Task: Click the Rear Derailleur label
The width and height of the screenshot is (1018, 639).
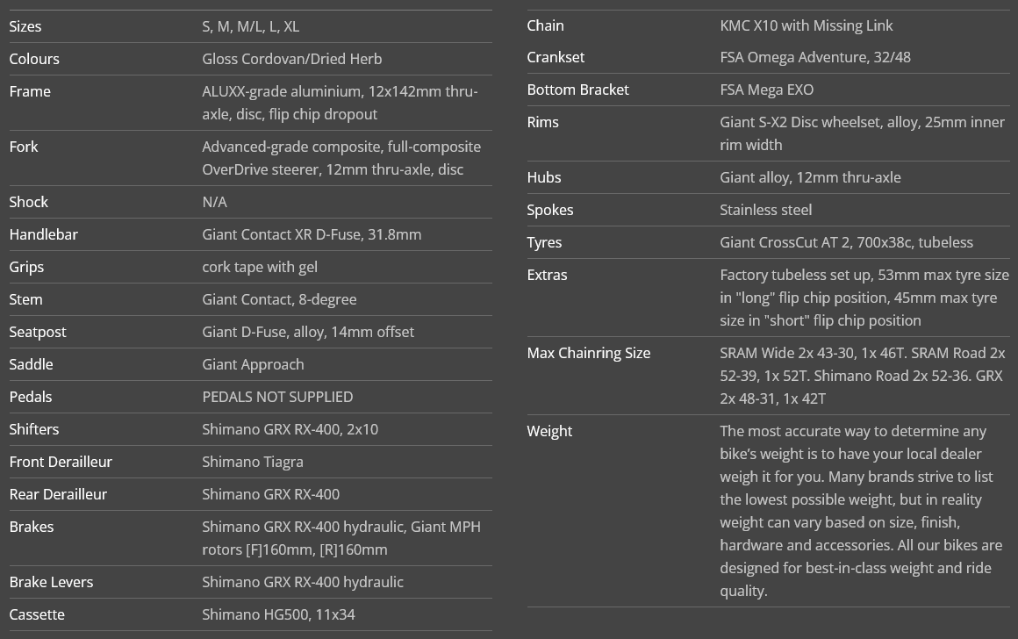Action: click(x=58, y=494)
